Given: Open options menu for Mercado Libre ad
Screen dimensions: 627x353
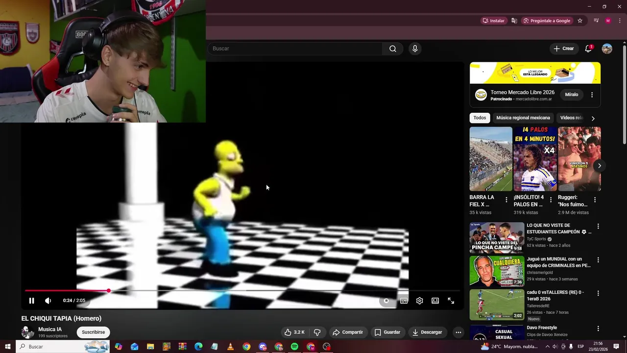Looking at the screenshot, I should pyautogui.click(x=592, y=95).
